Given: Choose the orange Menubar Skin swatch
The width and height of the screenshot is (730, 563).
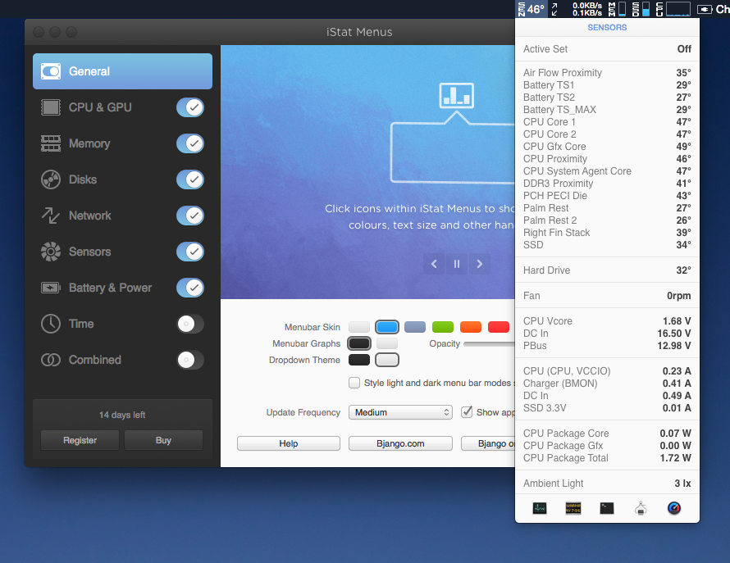Looking at the screenshot, I should tap(471, 327).
